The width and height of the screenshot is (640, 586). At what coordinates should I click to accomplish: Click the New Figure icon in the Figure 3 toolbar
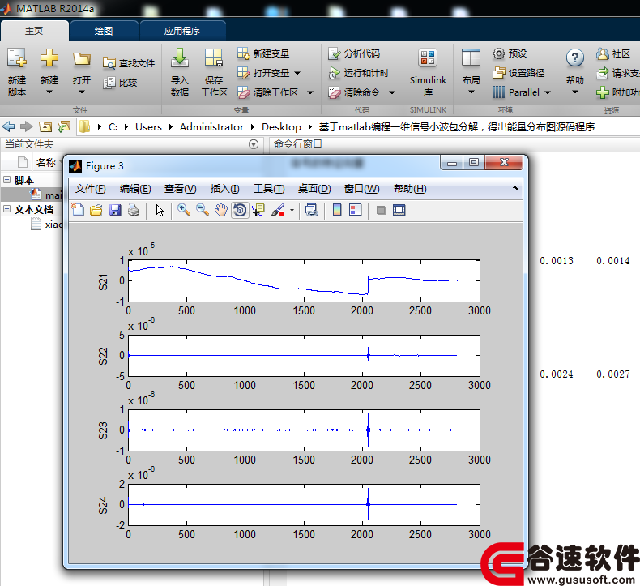tap(78, 210)
